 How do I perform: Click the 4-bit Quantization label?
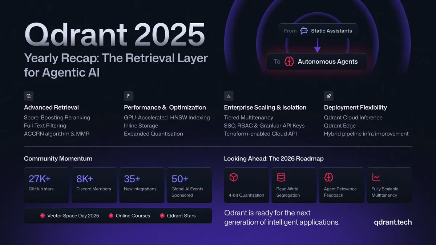(x=246, y=195)
